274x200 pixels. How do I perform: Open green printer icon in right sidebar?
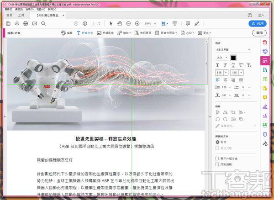coord(265,125)
